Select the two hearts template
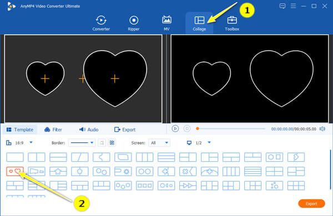333x216 pixels. (15, 171)
